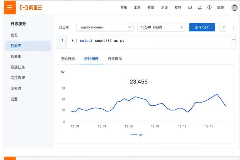The width and height of the screenshot is (240, 160).
Task: Open the help question mark icon
Action: coord(209,7)
